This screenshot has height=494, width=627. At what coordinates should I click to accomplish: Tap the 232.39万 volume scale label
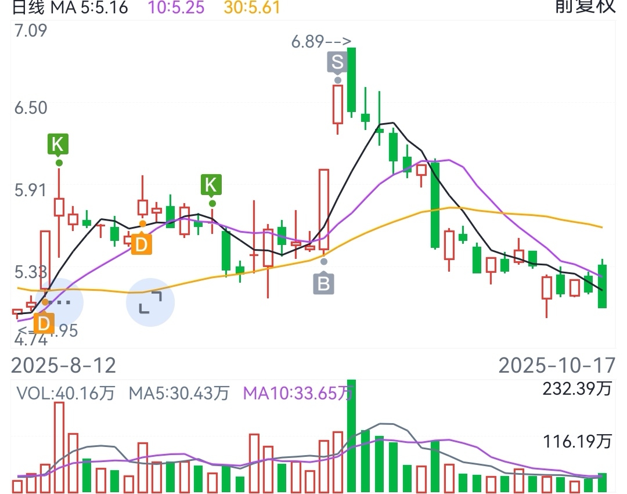point(577,388)
